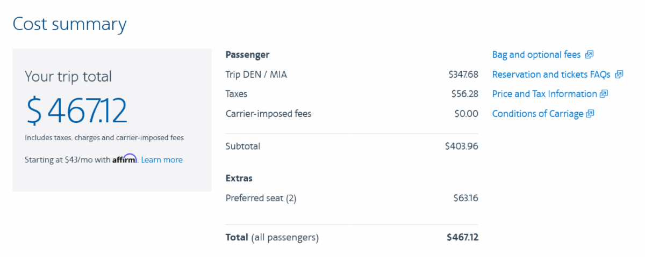
Task: Click the Taxes row label
Action: [x=236, y=94]
